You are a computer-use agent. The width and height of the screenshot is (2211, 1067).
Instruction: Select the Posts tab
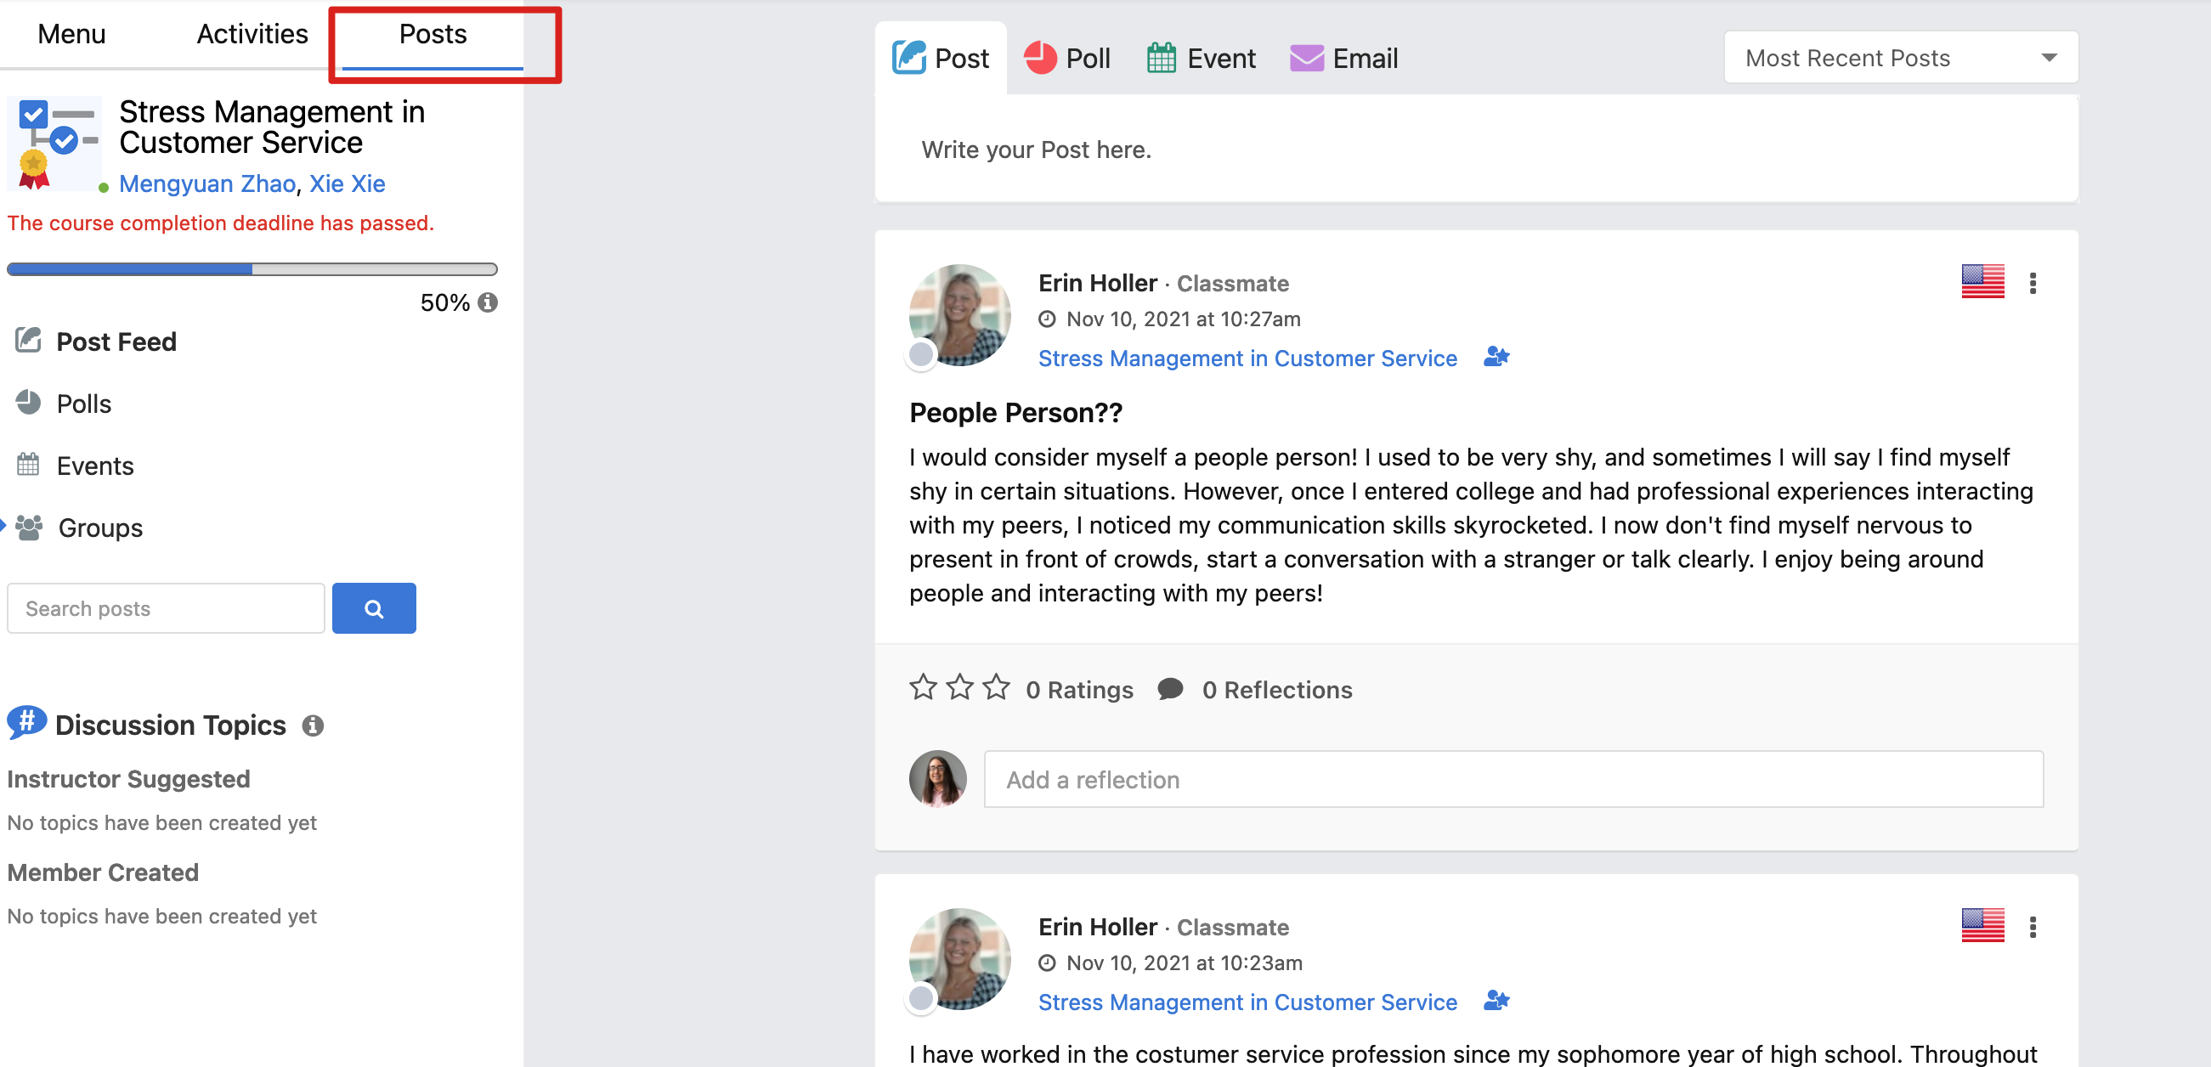click(x=433, y=34)
